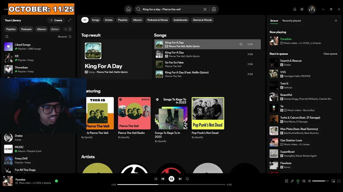Open Songs To Rage To In 2023
343x192 pixels.
coord(171,120)
